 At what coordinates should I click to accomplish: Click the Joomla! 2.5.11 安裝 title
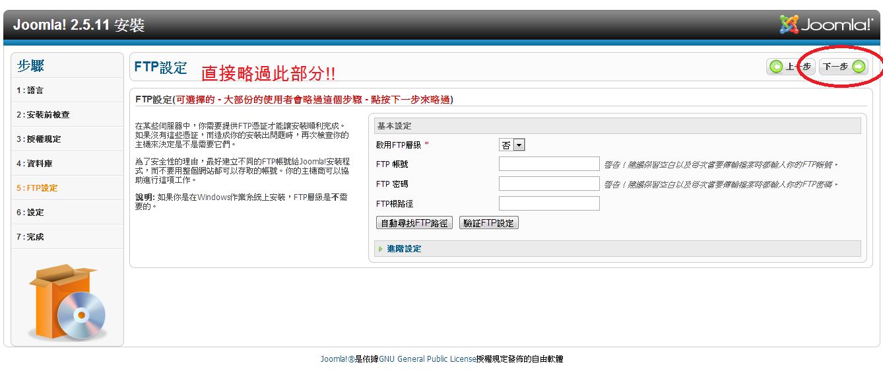[79, 26]
